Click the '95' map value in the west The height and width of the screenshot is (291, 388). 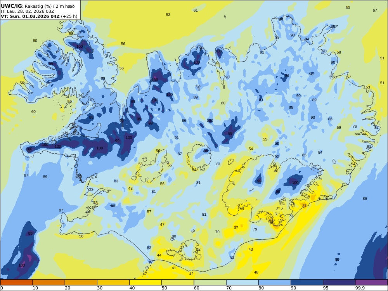click(91, 118)
